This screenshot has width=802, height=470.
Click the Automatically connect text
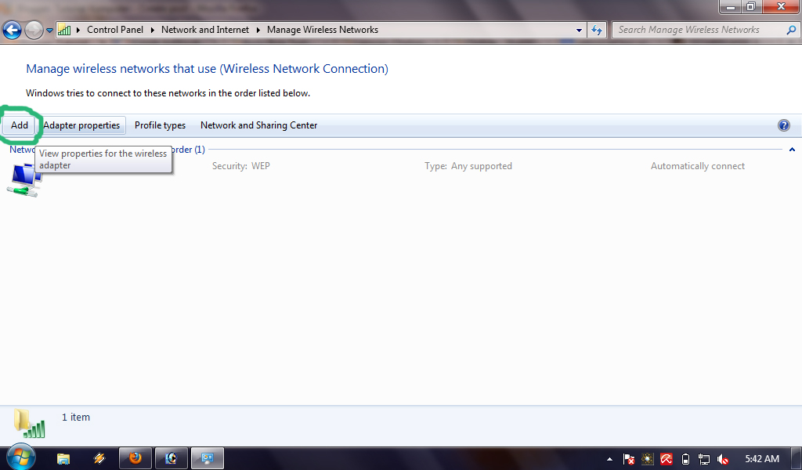coord(698,166)
